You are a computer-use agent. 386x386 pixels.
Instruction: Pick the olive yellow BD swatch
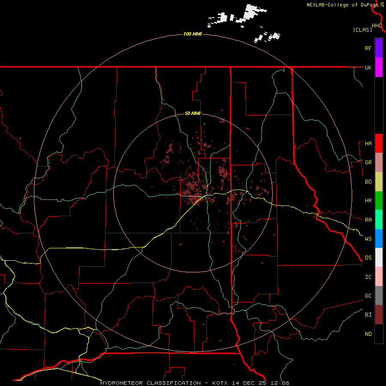[x=379, y=182]
